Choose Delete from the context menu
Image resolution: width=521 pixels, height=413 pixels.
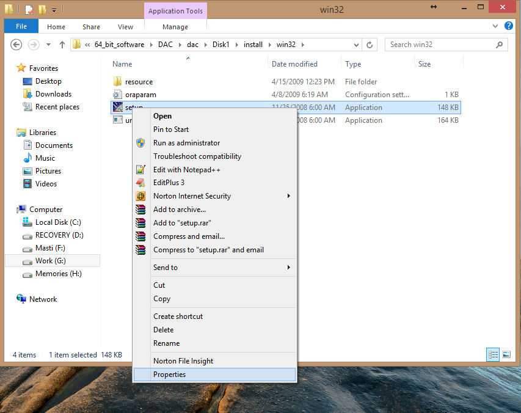214,329
